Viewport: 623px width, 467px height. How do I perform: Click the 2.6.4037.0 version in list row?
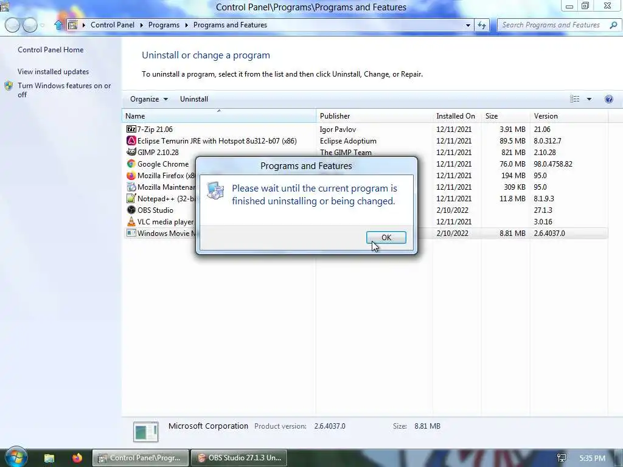pyautogui.click(x=549, y=233)
